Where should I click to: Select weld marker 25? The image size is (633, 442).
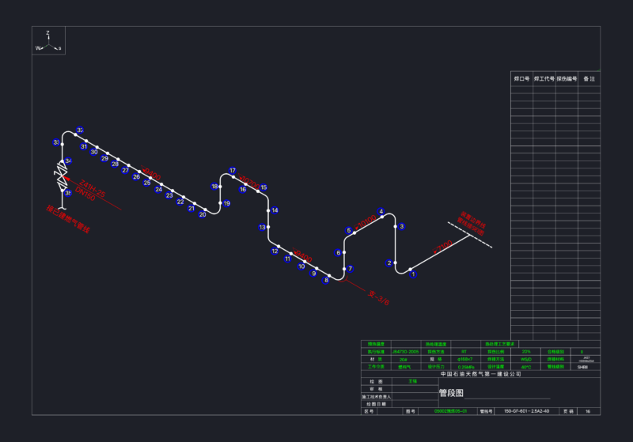coord(147,183)
